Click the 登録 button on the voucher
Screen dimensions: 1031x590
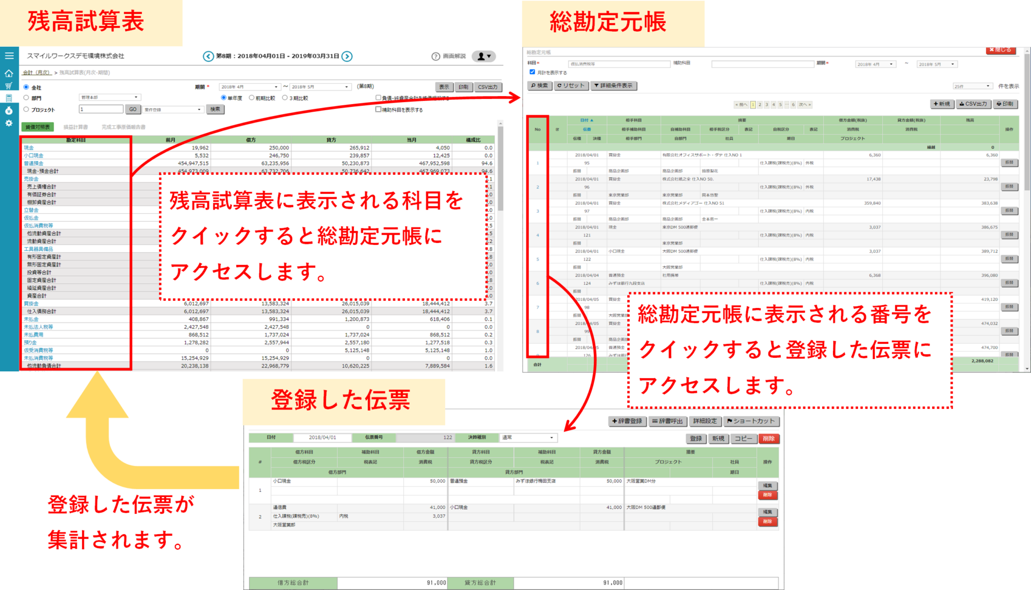696,438
